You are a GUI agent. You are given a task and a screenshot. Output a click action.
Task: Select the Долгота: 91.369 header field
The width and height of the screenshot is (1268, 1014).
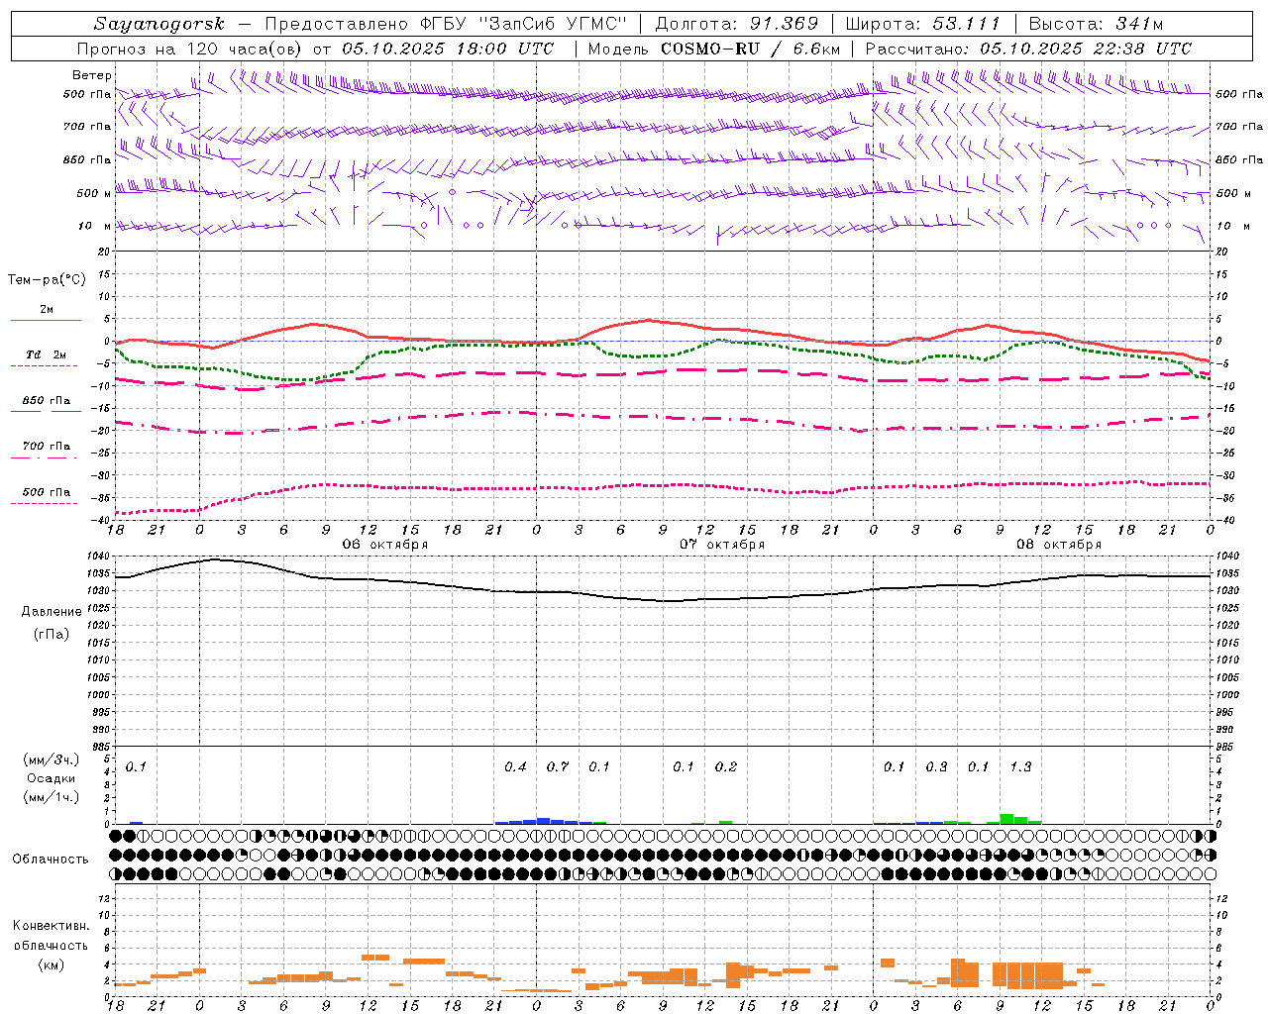coord(737,24)
